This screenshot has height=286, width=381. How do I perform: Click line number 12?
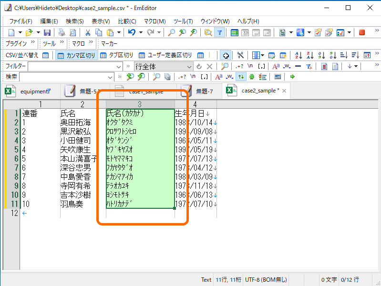(x=15, y=213)
